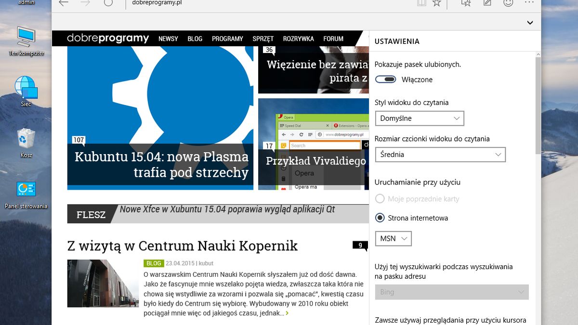
Task: Open the Kosz recycle bin icon
Action: 26,143
